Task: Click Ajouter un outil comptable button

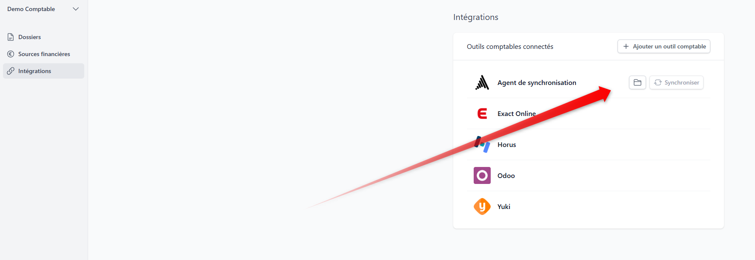Action: pyautogui.click(x=663, y=46)
